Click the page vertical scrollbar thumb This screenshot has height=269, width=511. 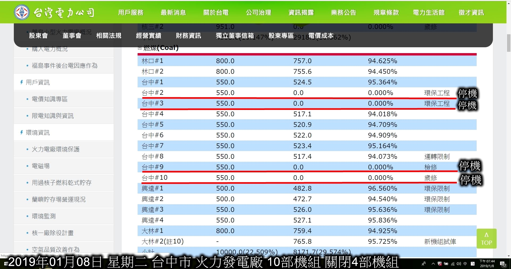point(509,43)
